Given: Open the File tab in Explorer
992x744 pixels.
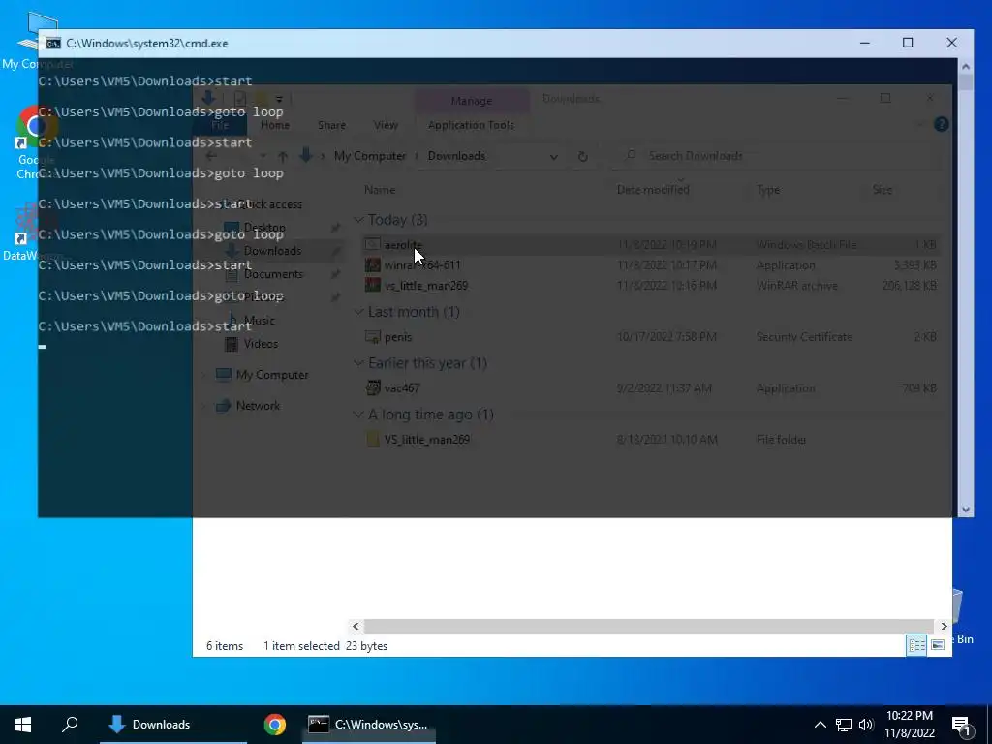Looking at the screenshot, I should click(220, 125).
